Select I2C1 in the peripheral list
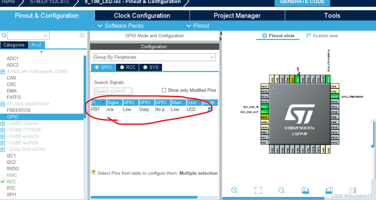 [11, 156]
